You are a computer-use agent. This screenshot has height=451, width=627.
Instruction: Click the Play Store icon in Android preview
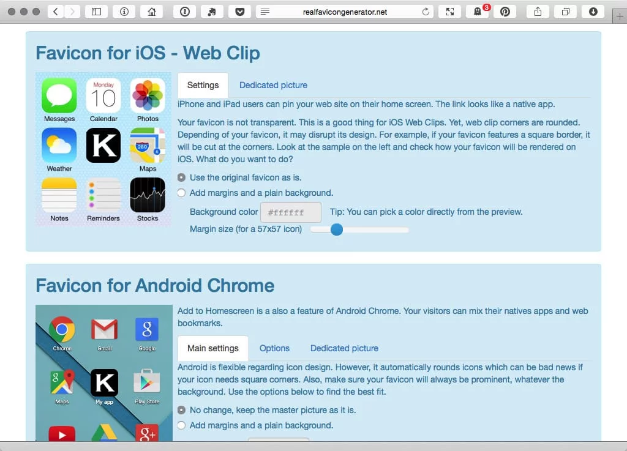point(147,382)
